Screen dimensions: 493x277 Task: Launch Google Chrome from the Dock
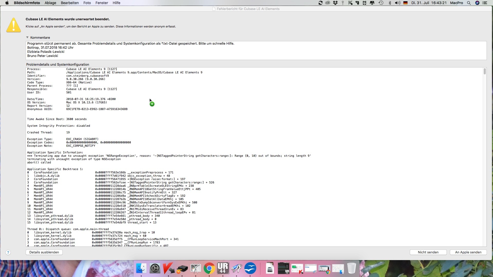pos(209,268)
